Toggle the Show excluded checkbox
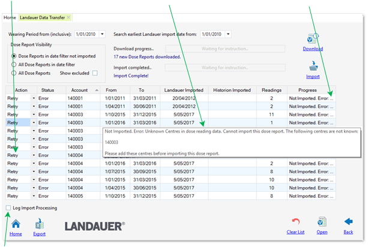Image resolution: width=368 pixels, height=247 pixels. coord(95,73)
